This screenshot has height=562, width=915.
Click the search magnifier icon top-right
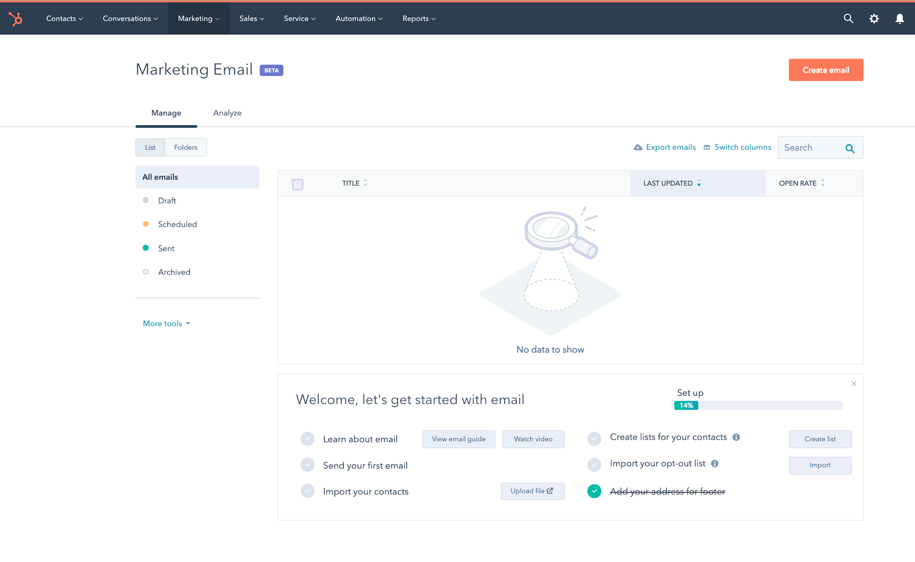tap(848, 18)
